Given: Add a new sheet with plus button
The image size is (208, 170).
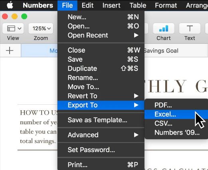Looking at the screenshot, I should 10,51.
